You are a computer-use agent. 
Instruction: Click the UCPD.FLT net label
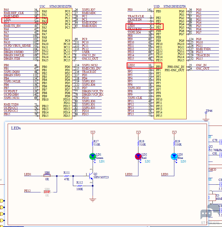click(10, 91)
